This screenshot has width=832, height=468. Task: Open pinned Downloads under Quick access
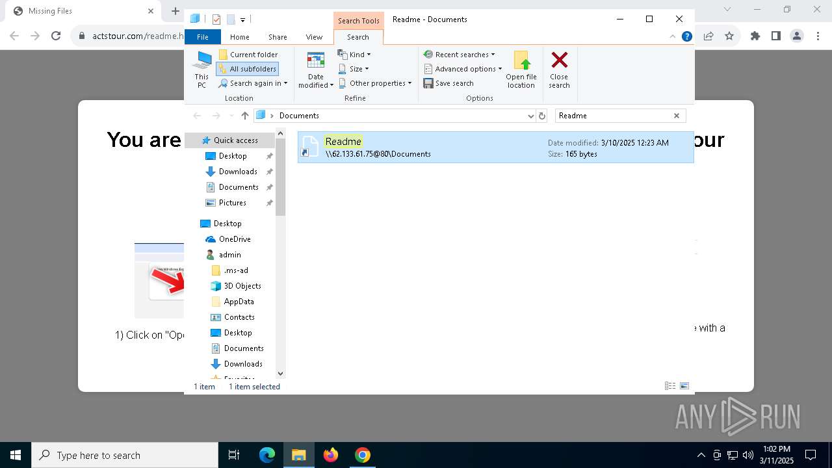click(238, 172)
